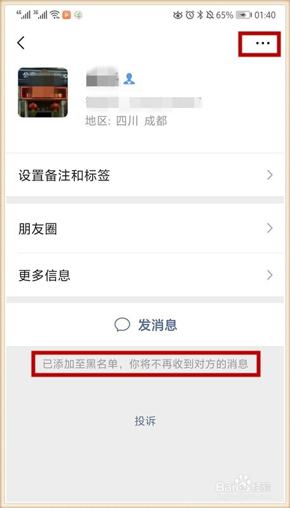
Task: Open 朋友圈 entry
Action: coord(145,229)
